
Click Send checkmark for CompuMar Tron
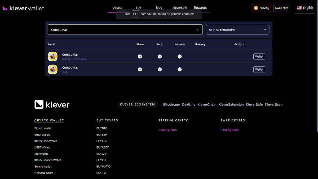pyautogui.click(x=160, y=69)
